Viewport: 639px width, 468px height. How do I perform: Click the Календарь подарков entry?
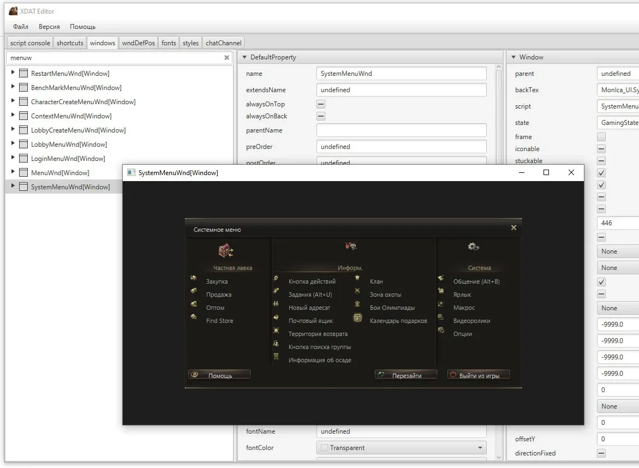[398, 321]
